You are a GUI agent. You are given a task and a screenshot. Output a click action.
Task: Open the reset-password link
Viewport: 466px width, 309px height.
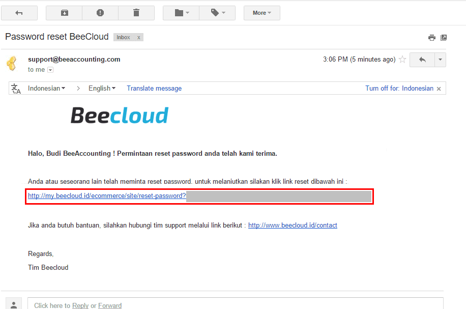click(107, 195)
